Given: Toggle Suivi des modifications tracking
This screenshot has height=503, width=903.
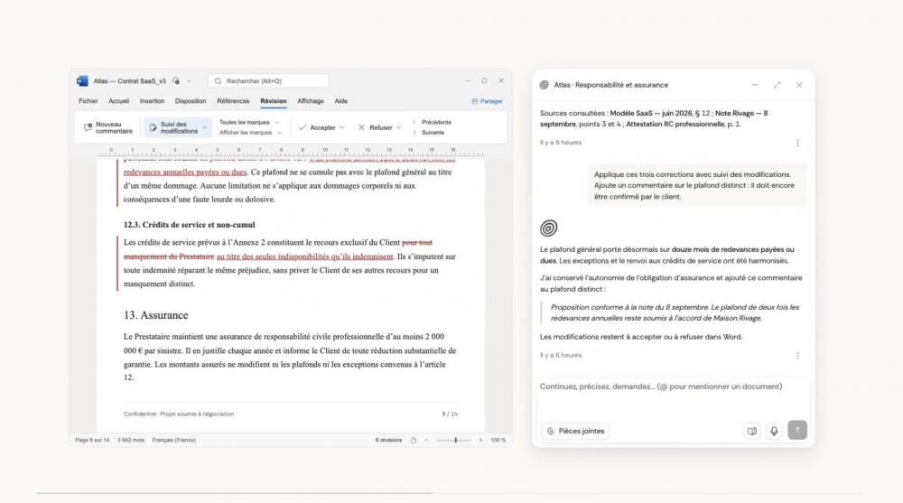Looking at the screenshot, I should [x=172, y=127].
